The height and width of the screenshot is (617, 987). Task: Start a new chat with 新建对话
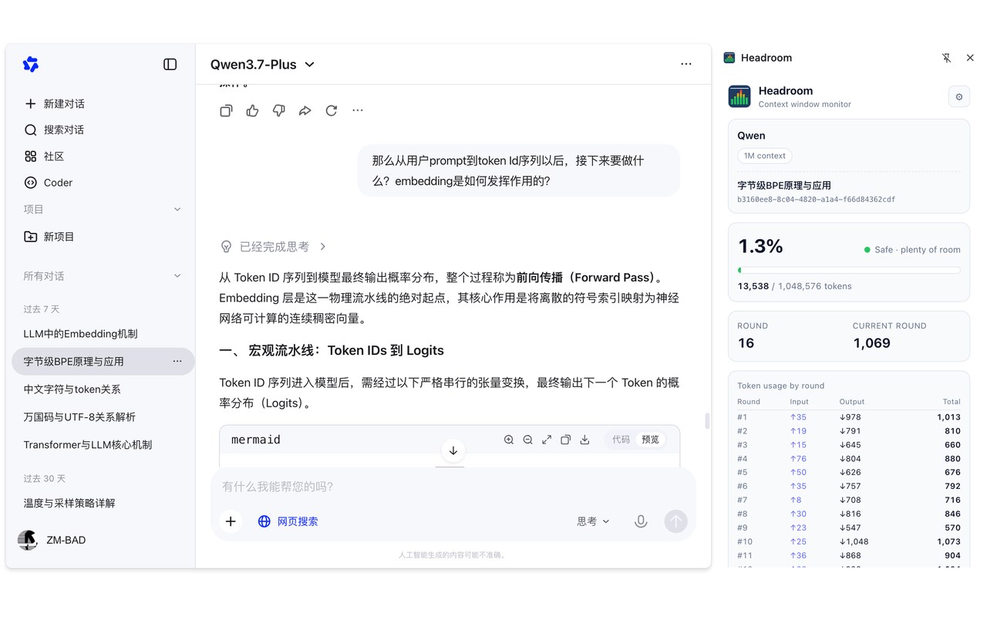[54, 104]
